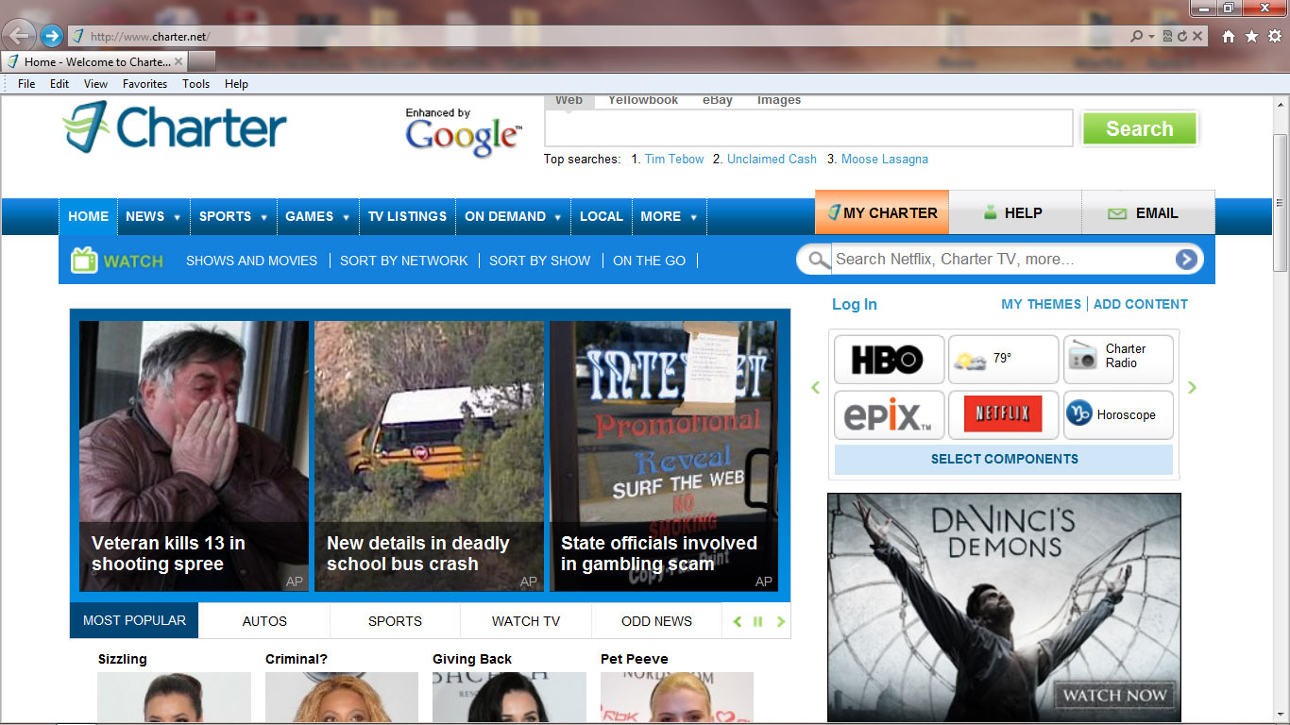This screenshot has width=1290, height=725.
Task: Select the AUTOS news tab
Action: (264, 621)
